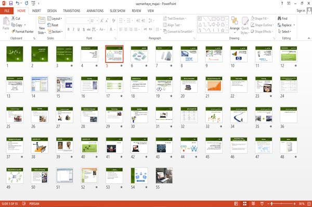
Task: Clear all formatting icon
Action: [113, 21]
